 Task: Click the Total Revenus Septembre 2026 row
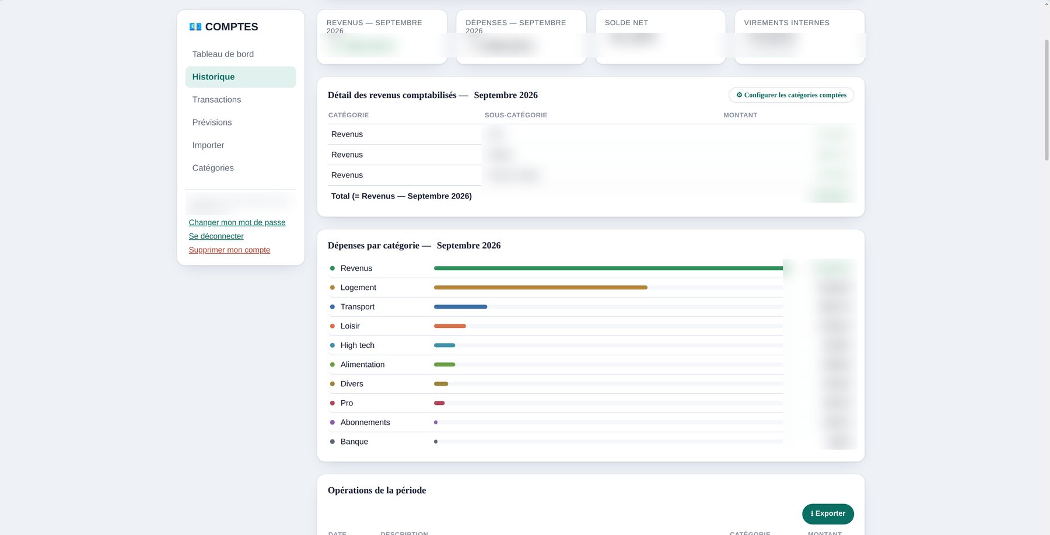[590, 196]
